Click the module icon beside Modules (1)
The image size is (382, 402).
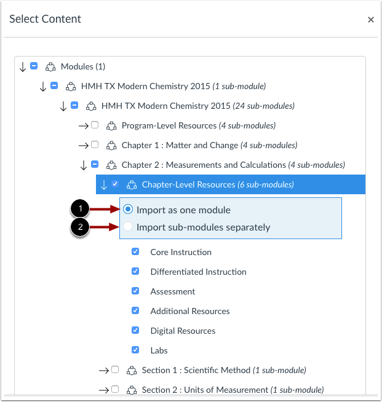pos(50,66)
